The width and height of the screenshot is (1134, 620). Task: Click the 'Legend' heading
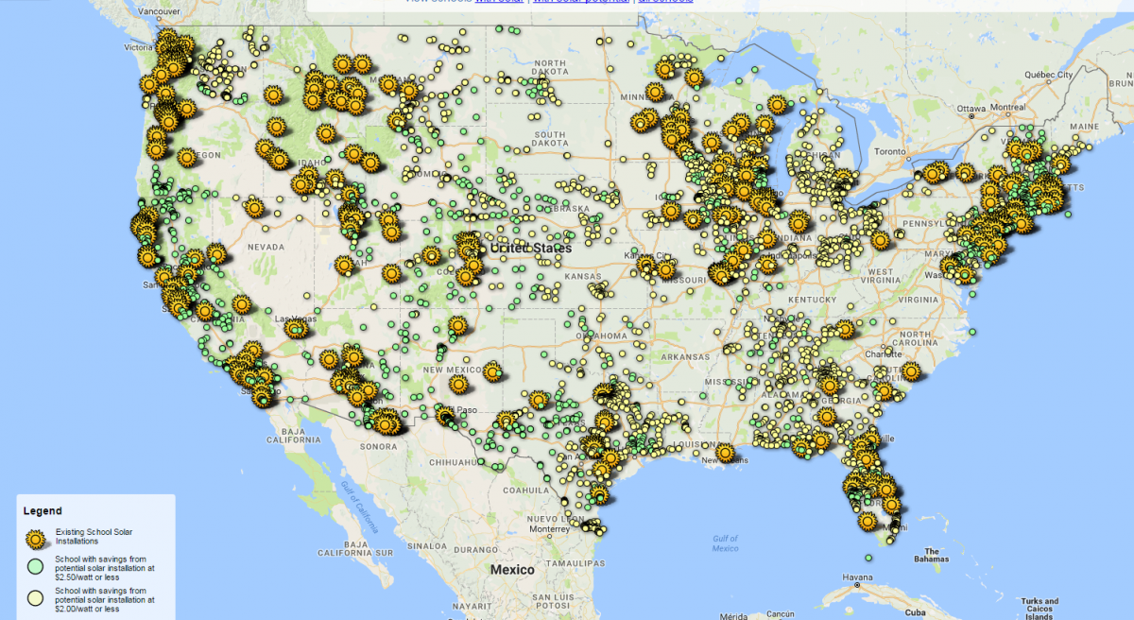pyautogui.click(x=43, y=510)
